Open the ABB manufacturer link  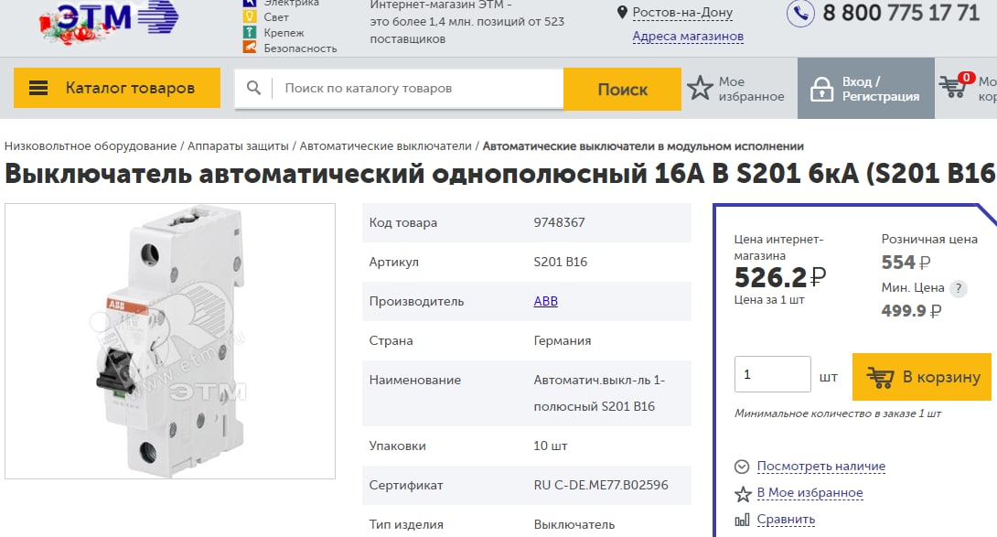(545, 301)
